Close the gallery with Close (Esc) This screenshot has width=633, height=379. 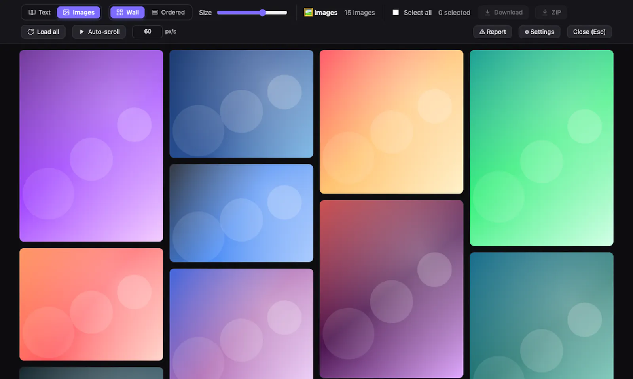[589, 32]
